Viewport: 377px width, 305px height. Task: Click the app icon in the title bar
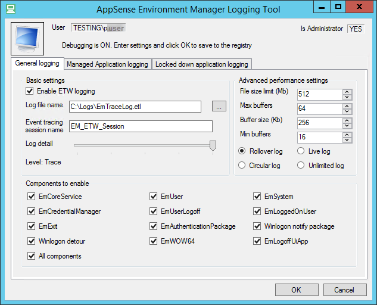[x=9, y=9]
